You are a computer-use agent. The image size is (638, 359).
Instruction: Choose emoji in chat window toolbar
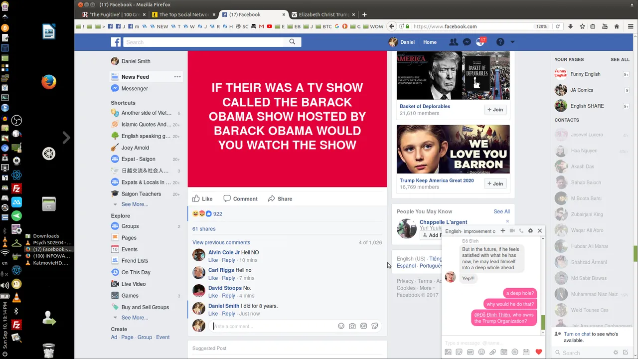pyautogui.click(x=481, y=352)
